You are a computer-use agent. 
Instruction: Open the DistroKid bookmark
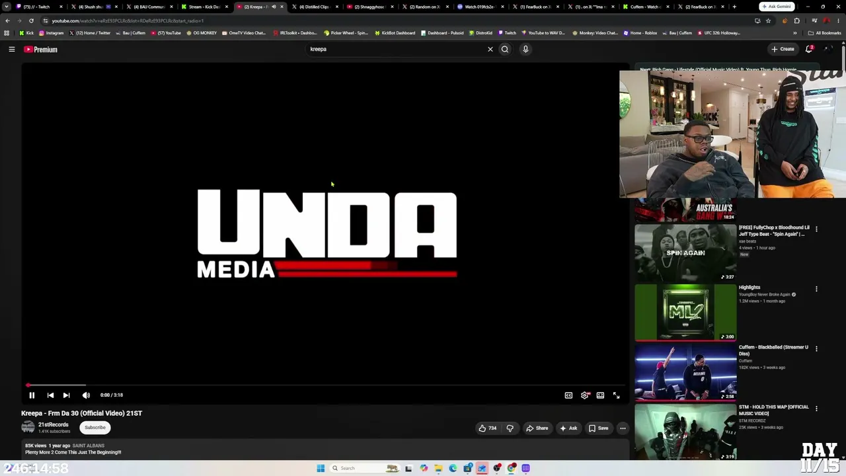tap(481, 33)
